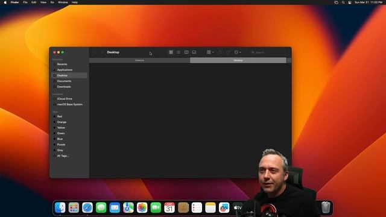Click the Edit Tags toolbar icon

228,52
